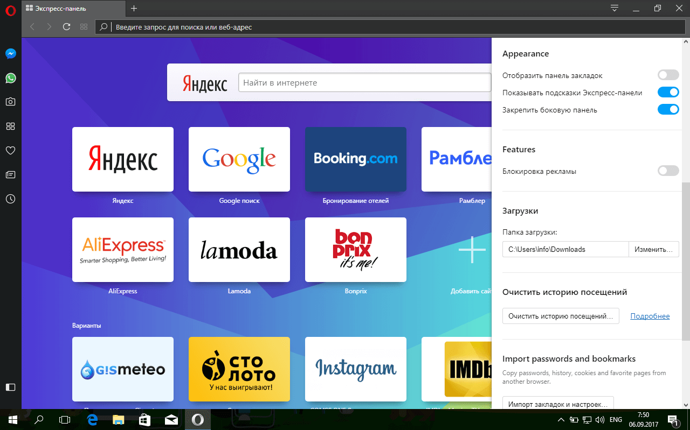The width and height of the screenshot is (690, 430).
Task: Open sidebar setup at the bottom left
Action: point(10,387)
